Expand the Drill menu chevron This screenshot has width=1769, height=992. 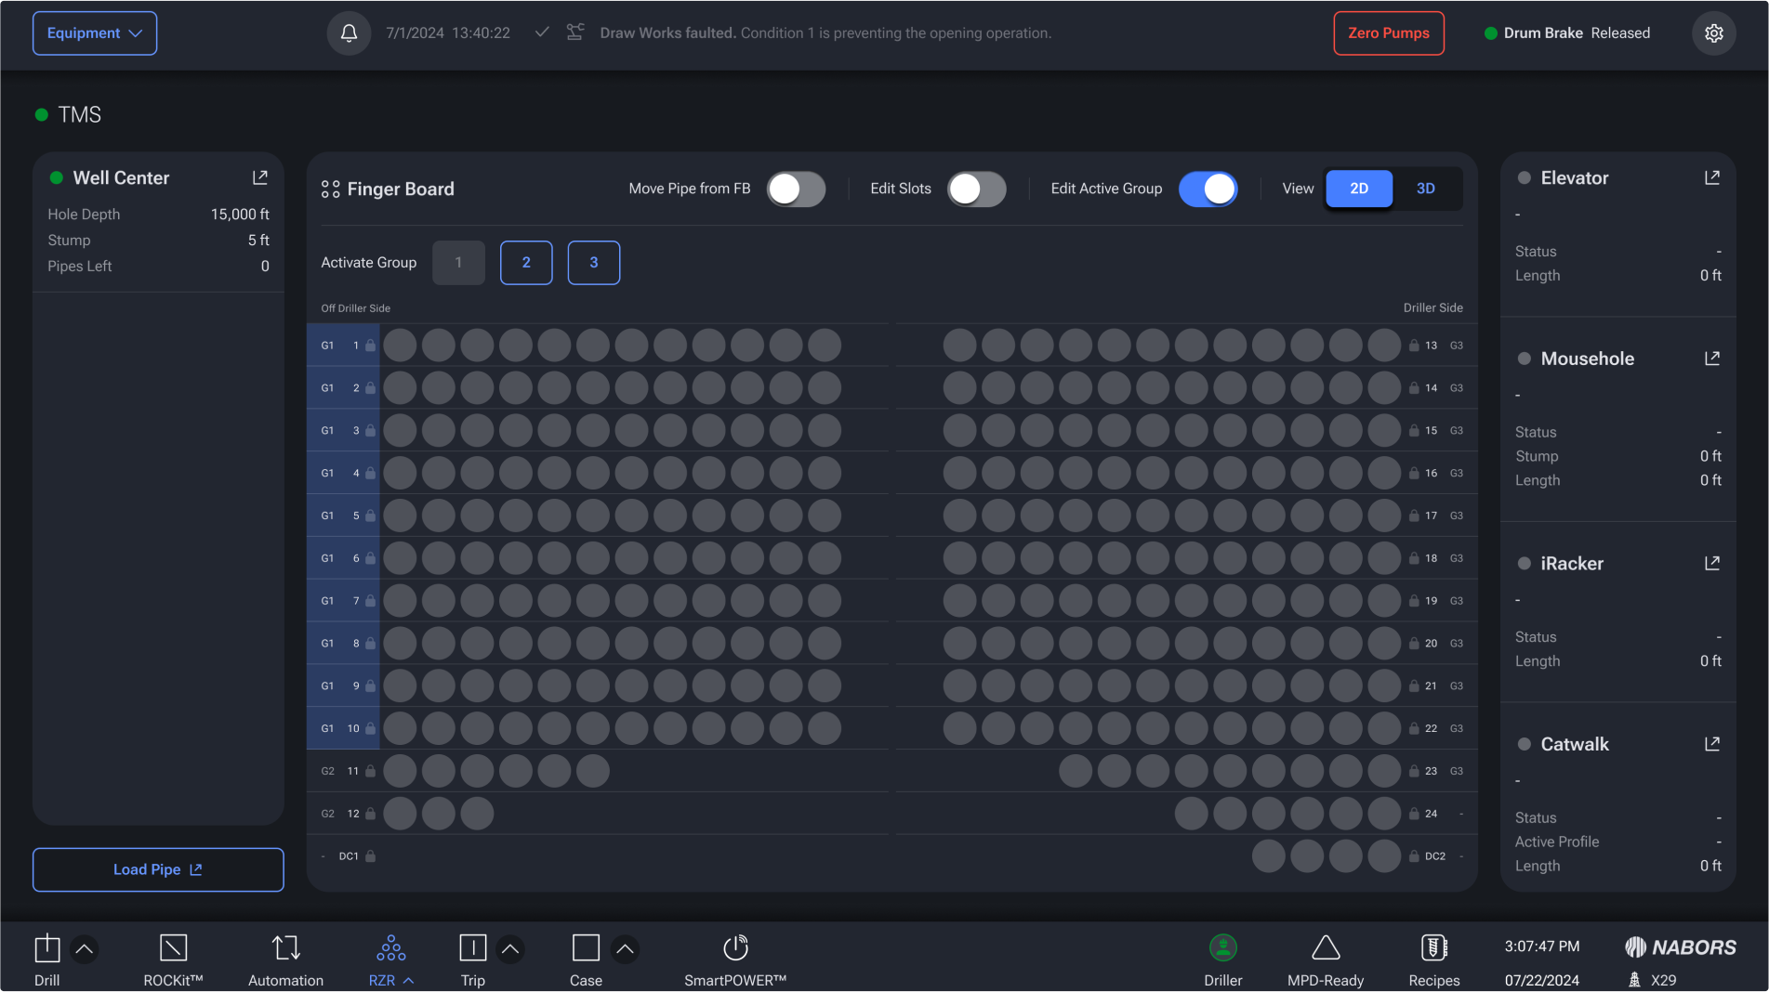tap(84, 949)
